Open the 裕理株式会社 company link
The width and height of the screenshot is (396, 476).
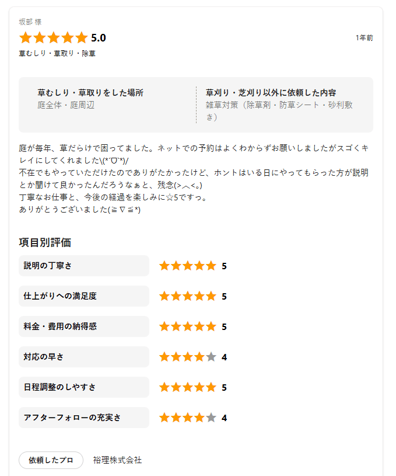tap(117, 460)
